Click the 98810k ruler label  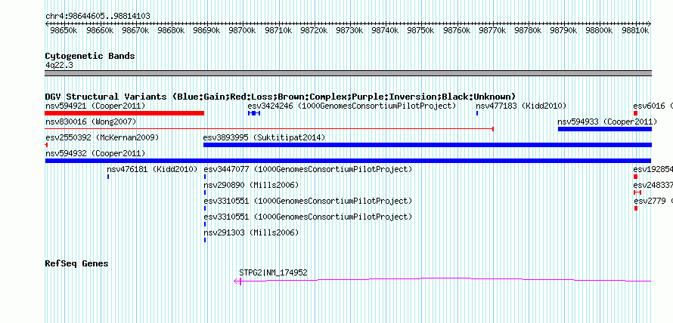[x=635, y=30]
